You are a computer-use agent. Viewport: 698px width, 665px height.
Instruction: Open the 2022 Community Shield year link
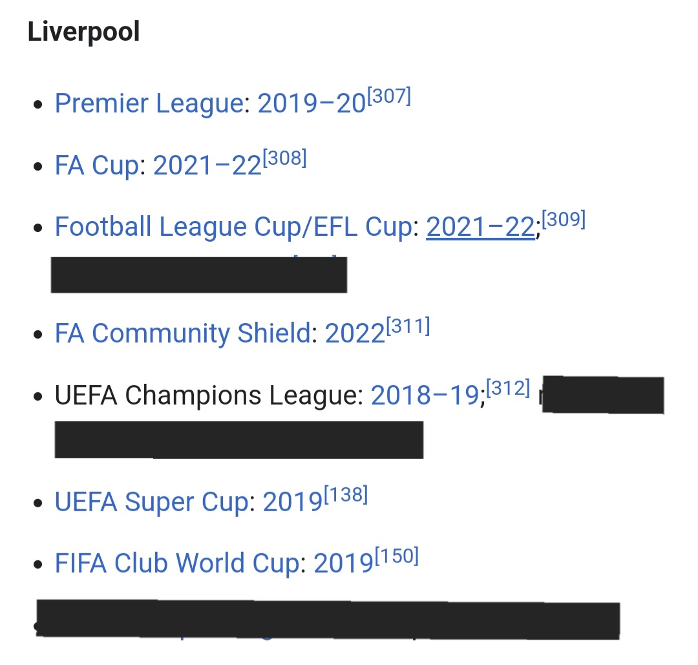(x=355, y=334)
